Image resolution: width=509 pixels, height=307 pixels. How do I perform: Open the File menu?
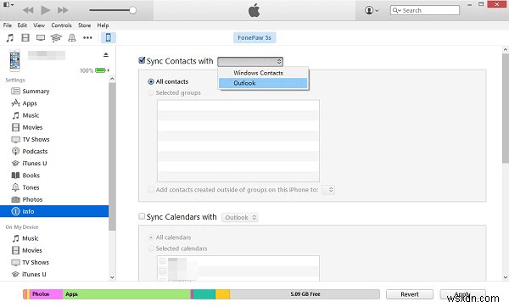click(x=7, y=25)
